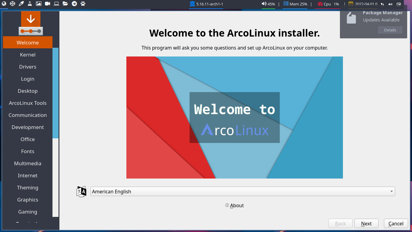The height and width of the screenshot is (232, 412).
Task: Select the Internet step
Action: pos(28,176)
